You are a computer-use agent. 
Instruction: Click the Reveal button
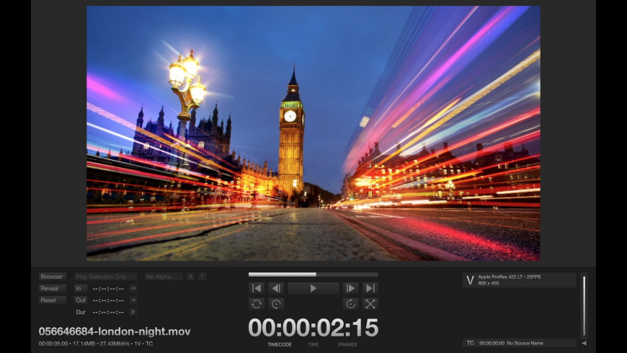tap(52, 288)
